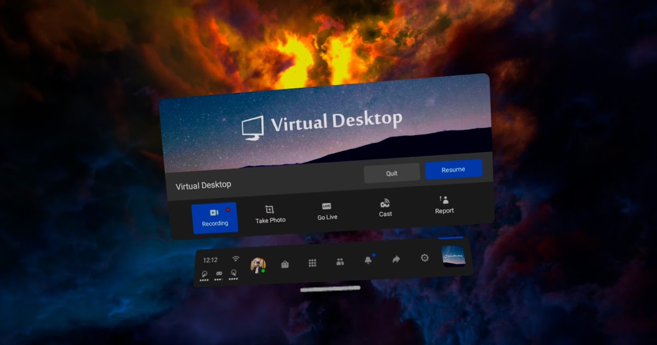Grab the white handle bar below the menu

(331, 288)
